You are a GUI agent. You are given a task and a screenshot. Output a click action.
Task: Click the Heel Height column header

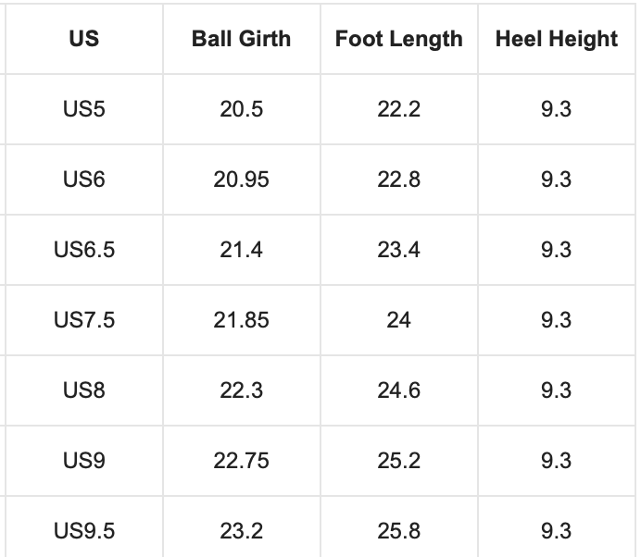(x=557, y=39)
